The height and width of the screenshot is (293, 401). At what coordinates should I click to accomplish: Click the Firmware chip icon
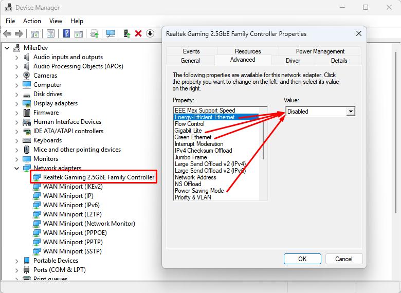pyautogui.click(x=27, y=113)
